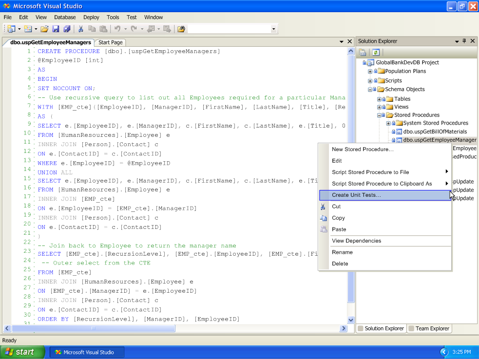Click the Cut icon in context menu
This screenshot has height=359, width=479.
pyautogui.click(x=323, y=207)
